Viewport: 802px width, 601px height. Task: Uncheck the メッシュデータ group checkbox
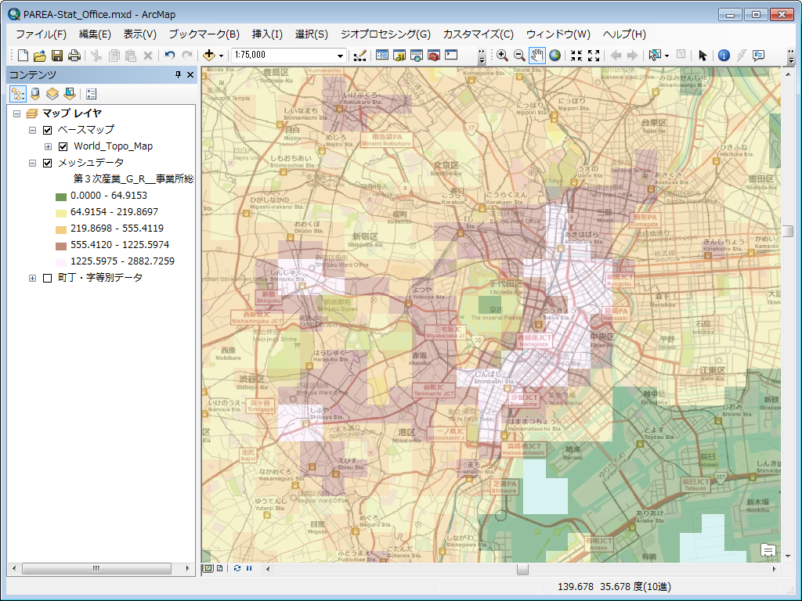tap(48, 163)
